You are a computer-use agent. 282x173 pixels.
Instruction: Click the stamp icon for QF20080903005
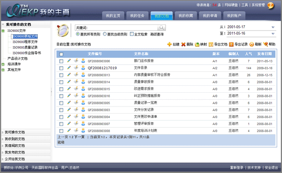[x=76, y=103]
